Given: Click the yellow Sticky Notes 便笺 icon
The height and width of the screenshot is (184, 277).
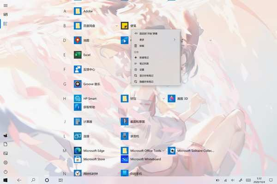Looking at the screenshot, I should point(125,26).
